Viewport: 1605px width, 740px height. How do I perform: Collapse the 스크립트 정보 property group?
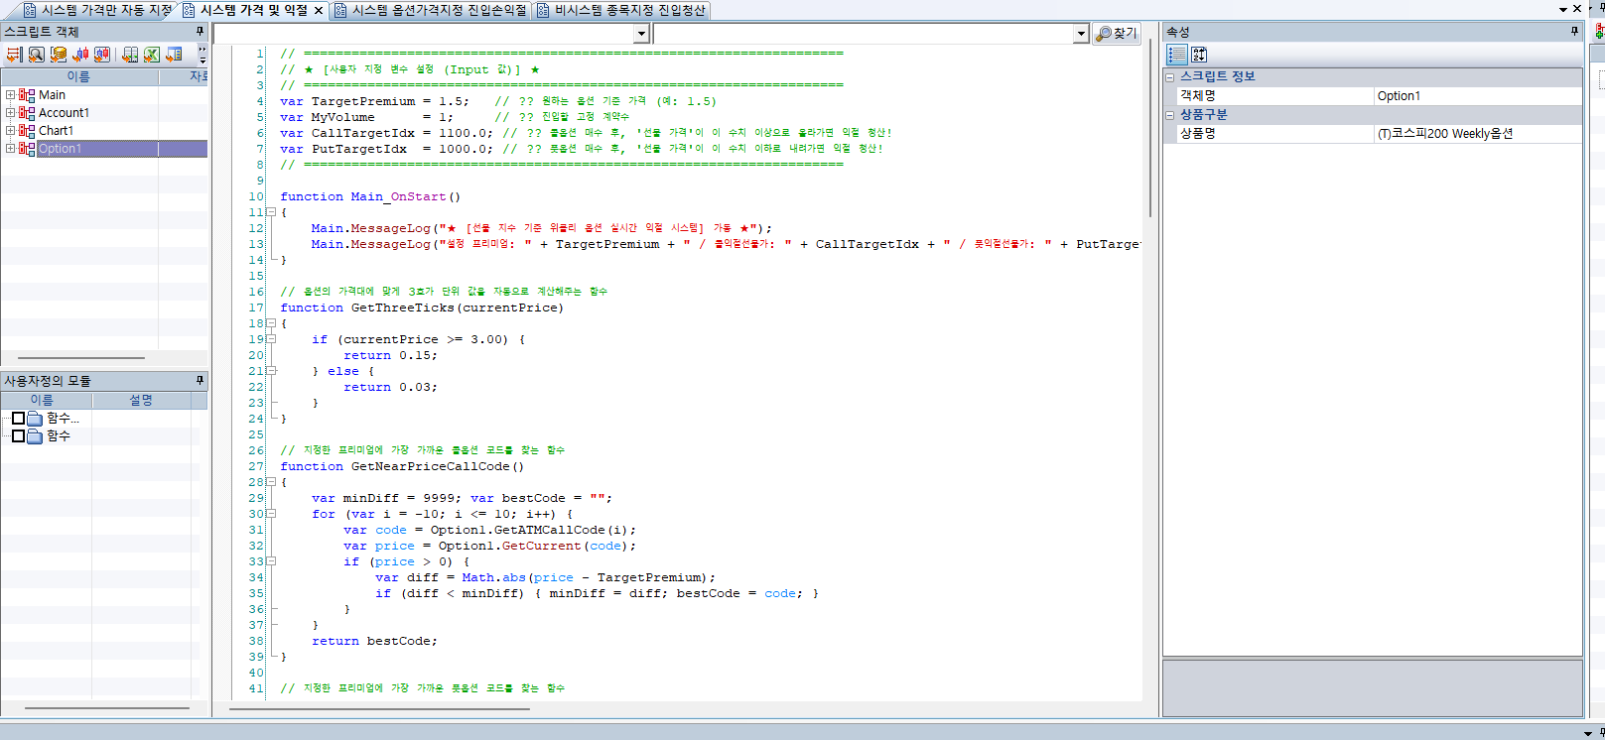pos(1170,76)
